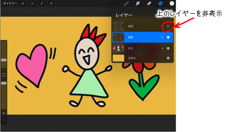This screenshot has height=132, width=236.
Task: Show the hidden top 線画 layer checkbox
Action: click(168, 26)
